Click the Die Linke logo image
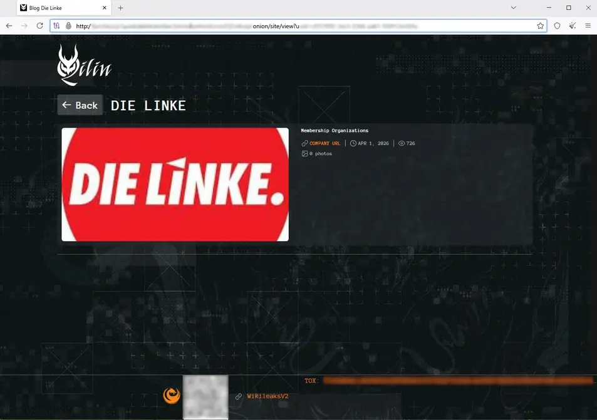 pyautogui.click(x=175, y=185)
